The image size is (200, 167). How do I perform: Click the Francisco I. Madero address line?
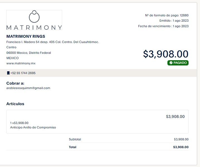(53, 42)
